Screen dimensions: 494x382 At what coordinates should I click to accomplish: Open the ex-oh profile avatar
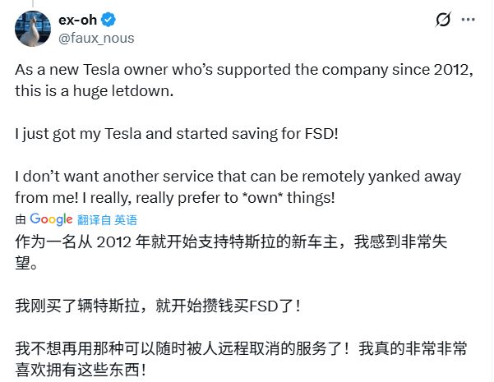34,28
